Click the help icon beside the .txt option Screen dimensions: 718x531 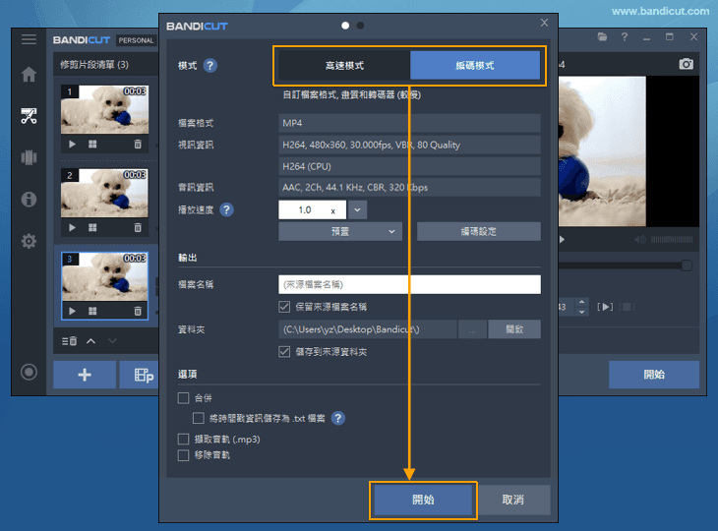click(338, 418)
